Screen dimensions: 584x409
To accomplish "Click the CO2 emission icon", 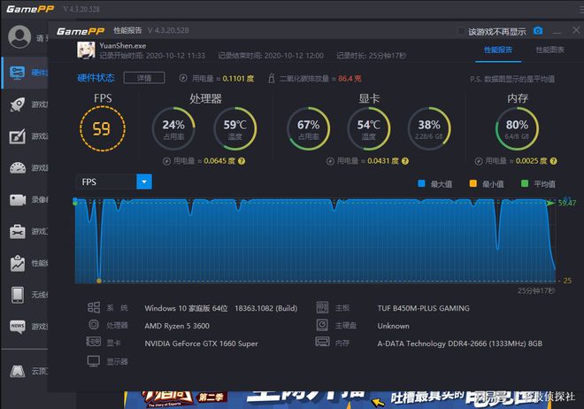I will click(272, 78).
